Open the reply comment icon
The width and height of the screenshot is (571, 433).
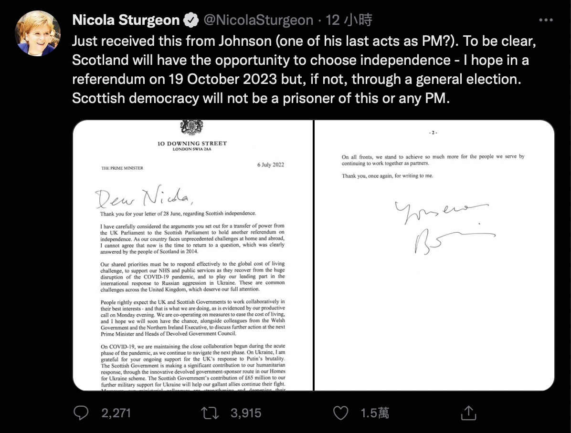[x=81, y=413]
